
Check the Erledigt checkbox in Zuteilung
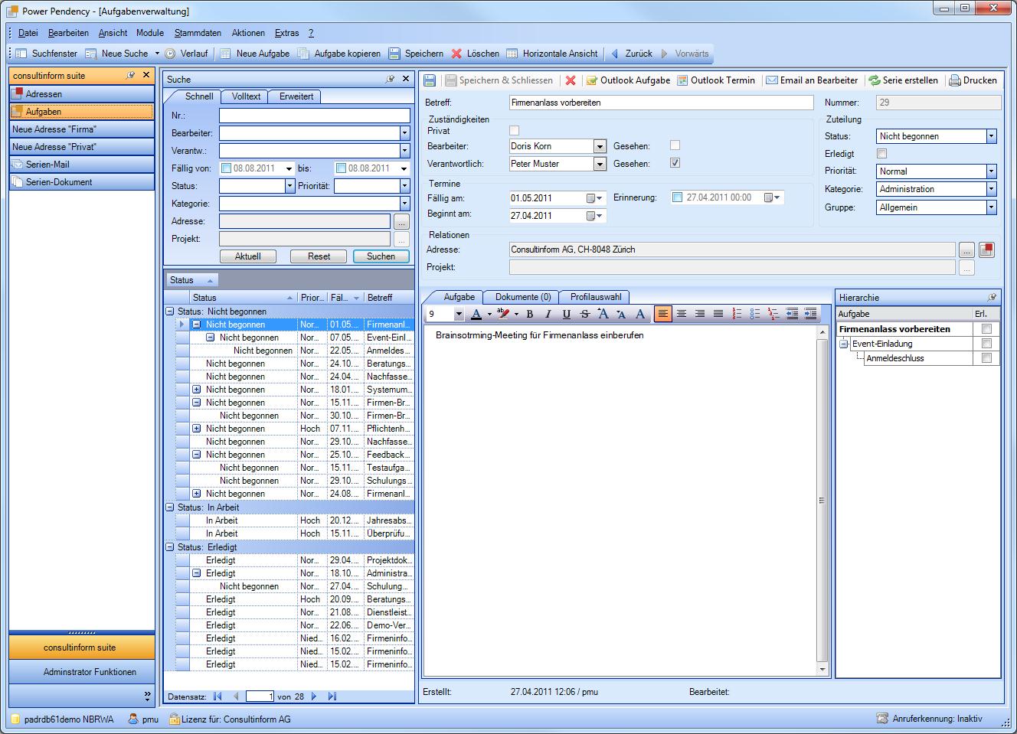[881, 154]
